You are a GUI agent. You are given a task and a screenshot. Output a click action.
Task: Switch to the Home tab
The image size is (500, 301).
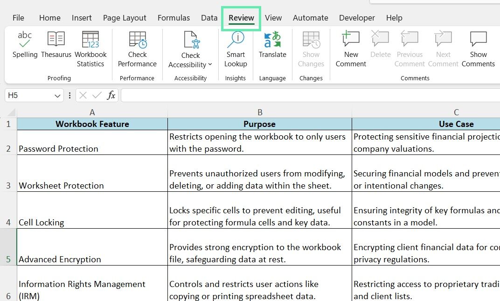(50, 18)
